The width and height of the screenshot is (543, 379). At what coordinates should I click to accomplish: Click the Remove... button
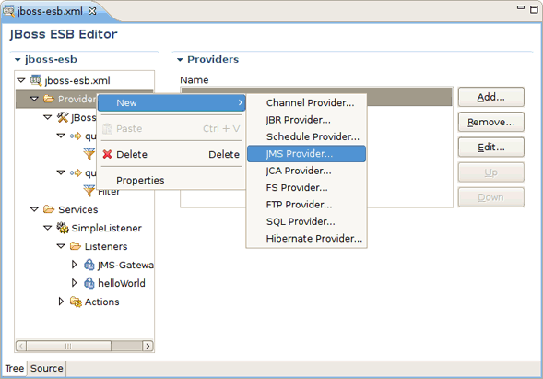[x=491, y=122]
